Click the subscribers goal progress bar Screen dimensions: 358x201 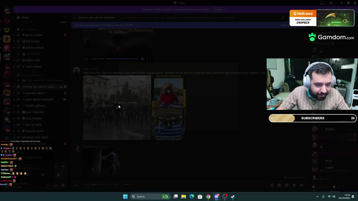(313, 118)
